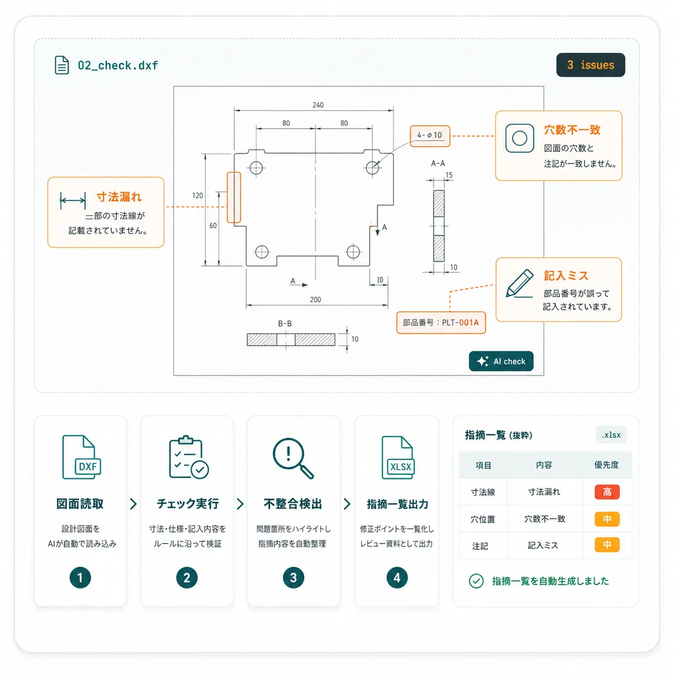This screenshot has height=674, width=674.
Task: Click the 02_check.dxf file name
Action: [x=118, y=66]
